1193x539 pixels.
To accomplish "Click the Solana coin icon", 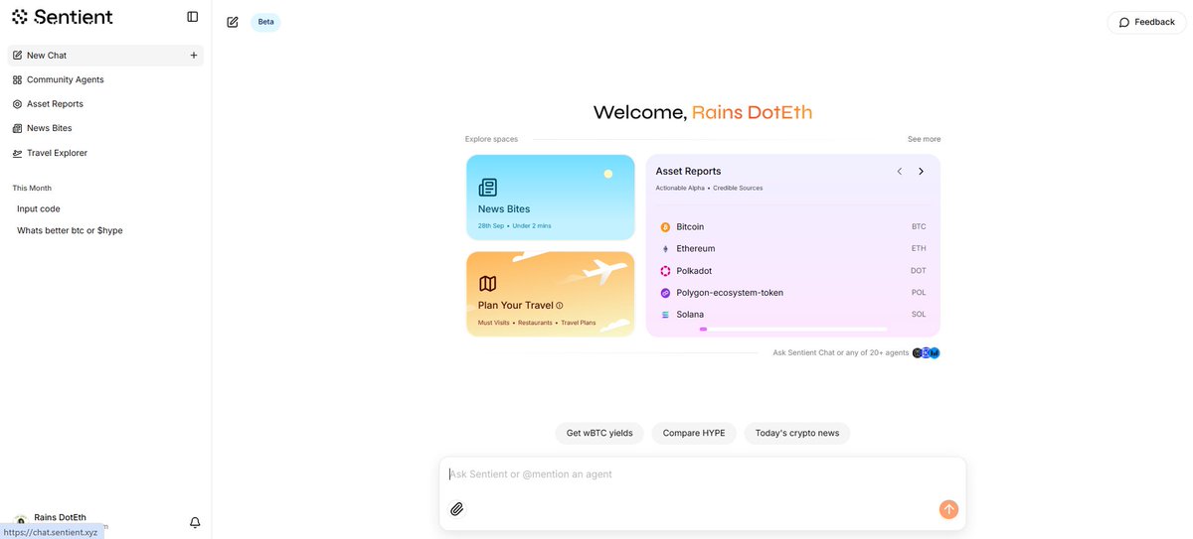I will [x=665, y=315].
